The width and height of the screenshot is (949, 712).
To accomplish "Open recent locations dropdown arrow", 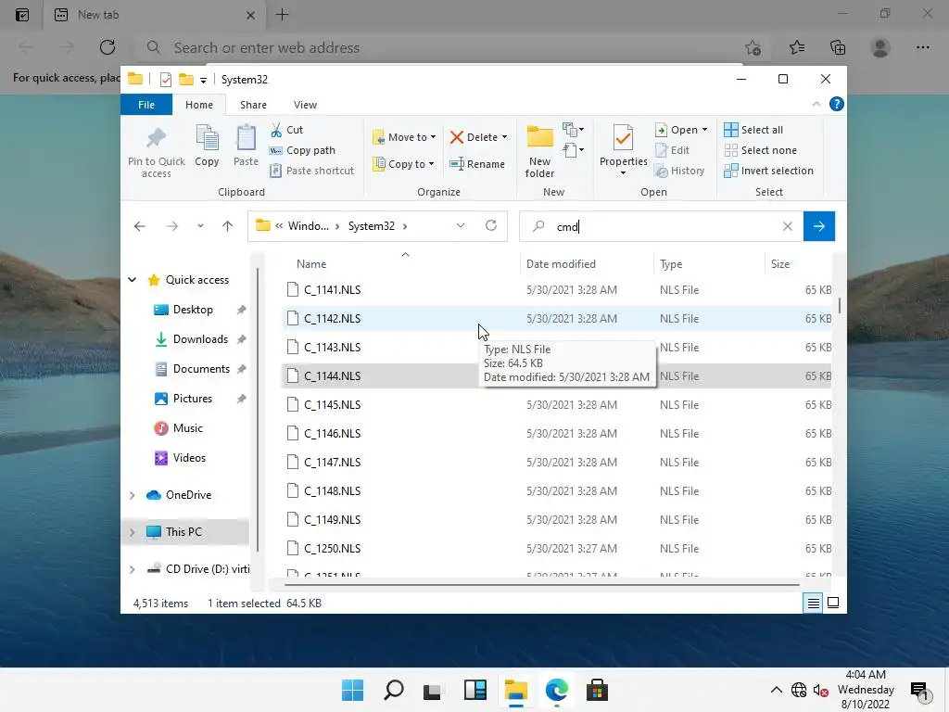I will coord(200,226).
